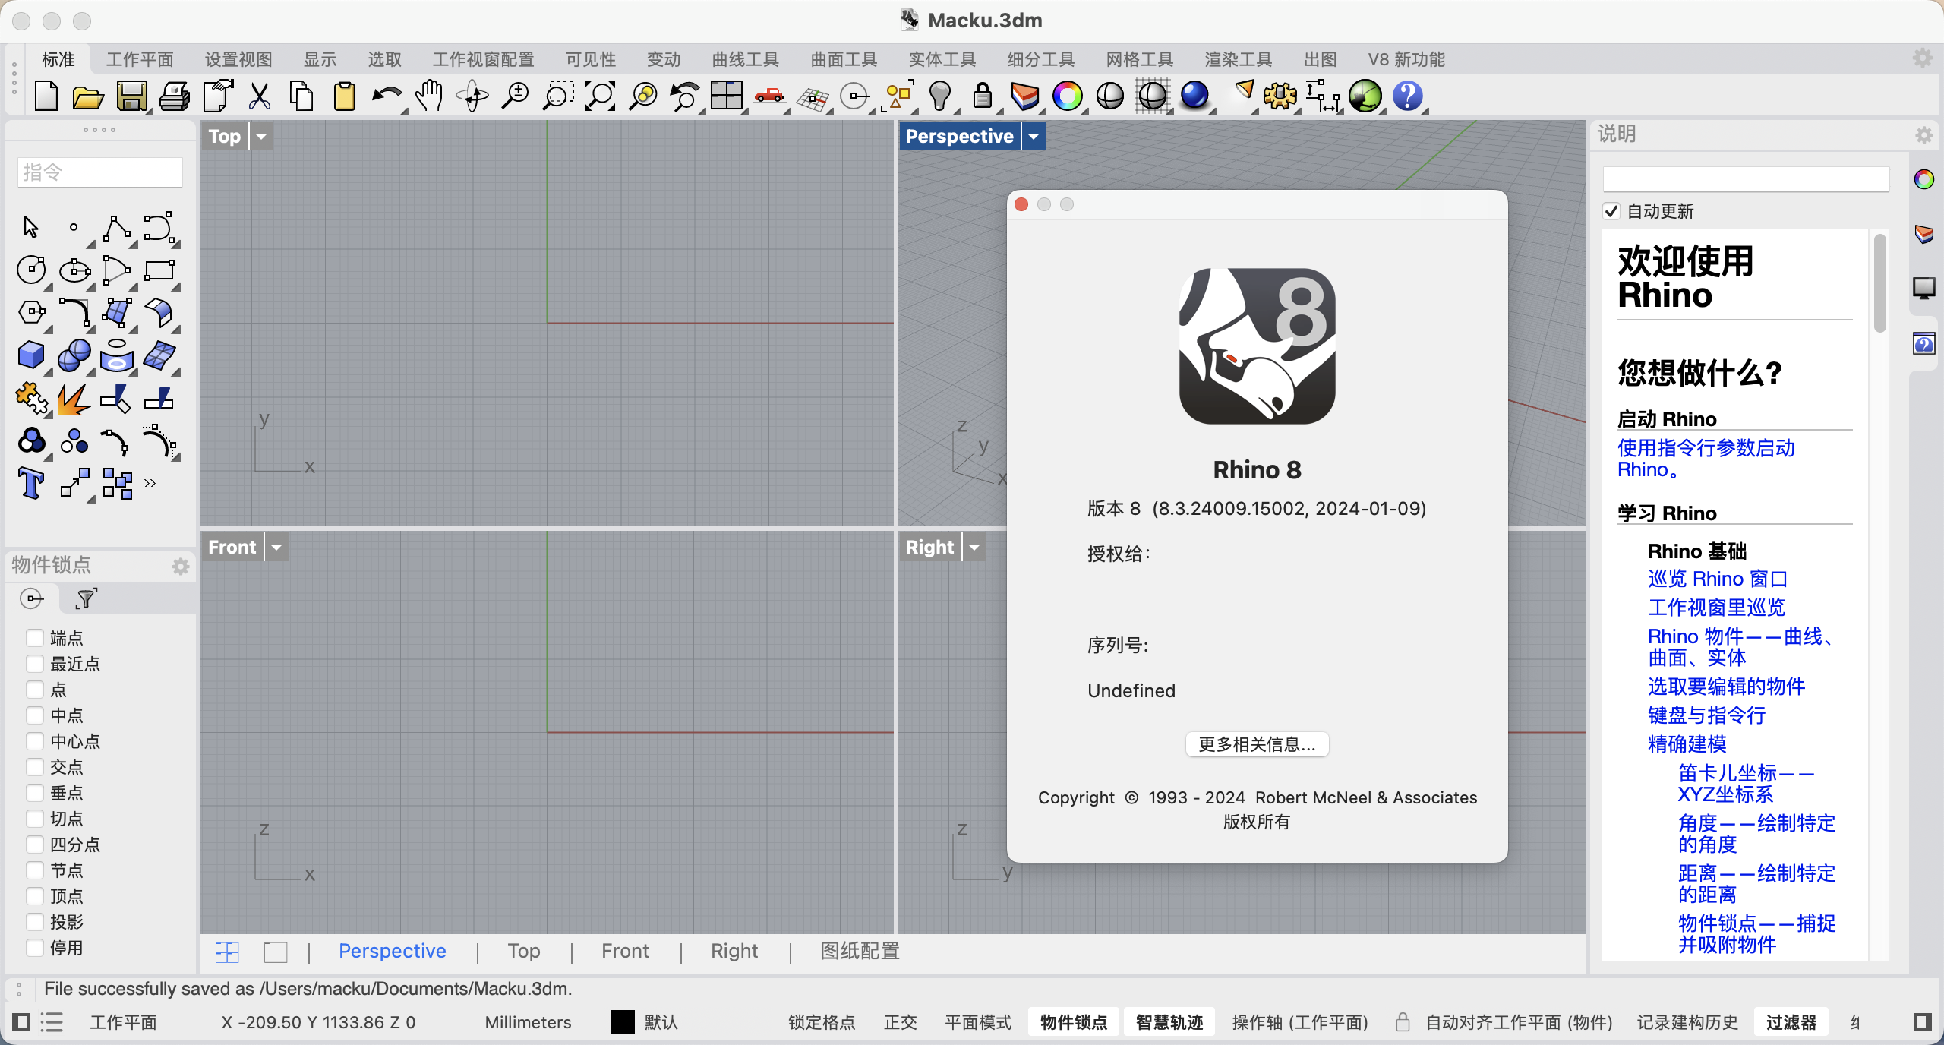Open the Right viewport dropdown arrow
The height and width of the screenshot is (1045, 1944).
(974, 547)
